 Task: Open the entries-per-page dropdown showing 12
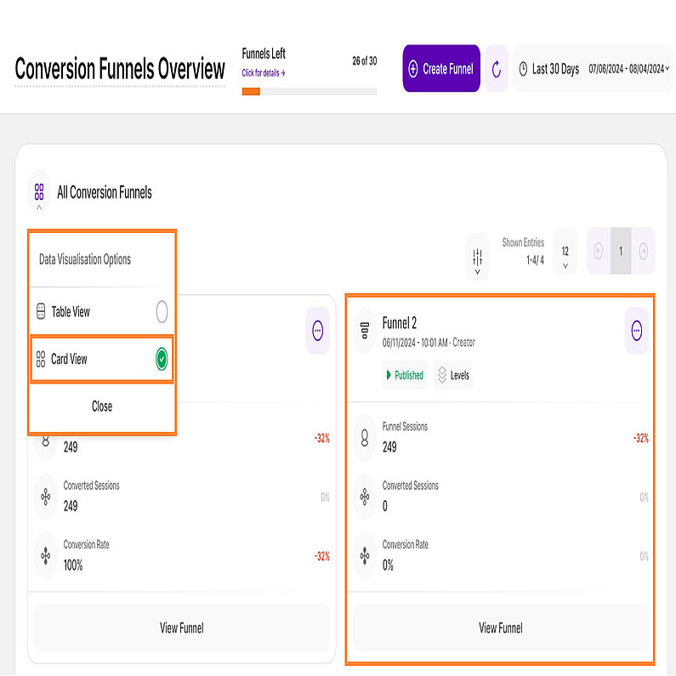click(565, 256)
